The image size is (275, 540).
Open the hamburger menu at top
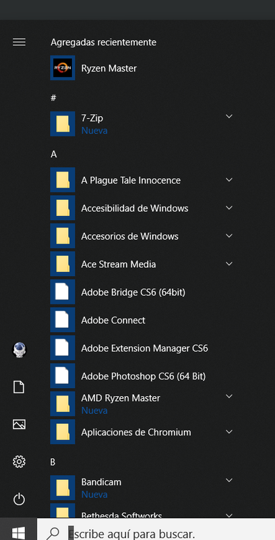(x=19, y=42)
